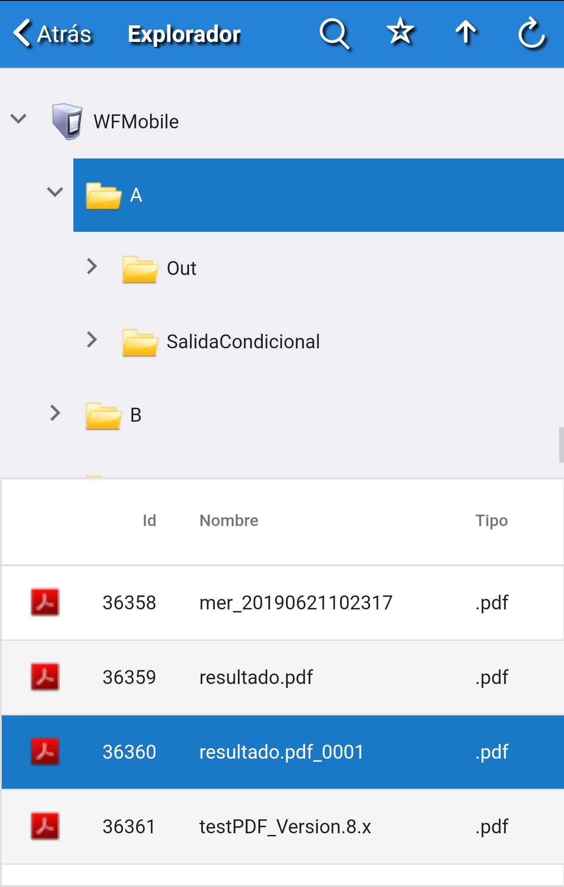
Task: Select WFMobile tree label
Action: (136, 122)
